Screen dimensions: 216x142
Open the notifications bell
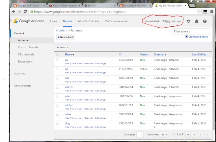[x=197, y=21]
